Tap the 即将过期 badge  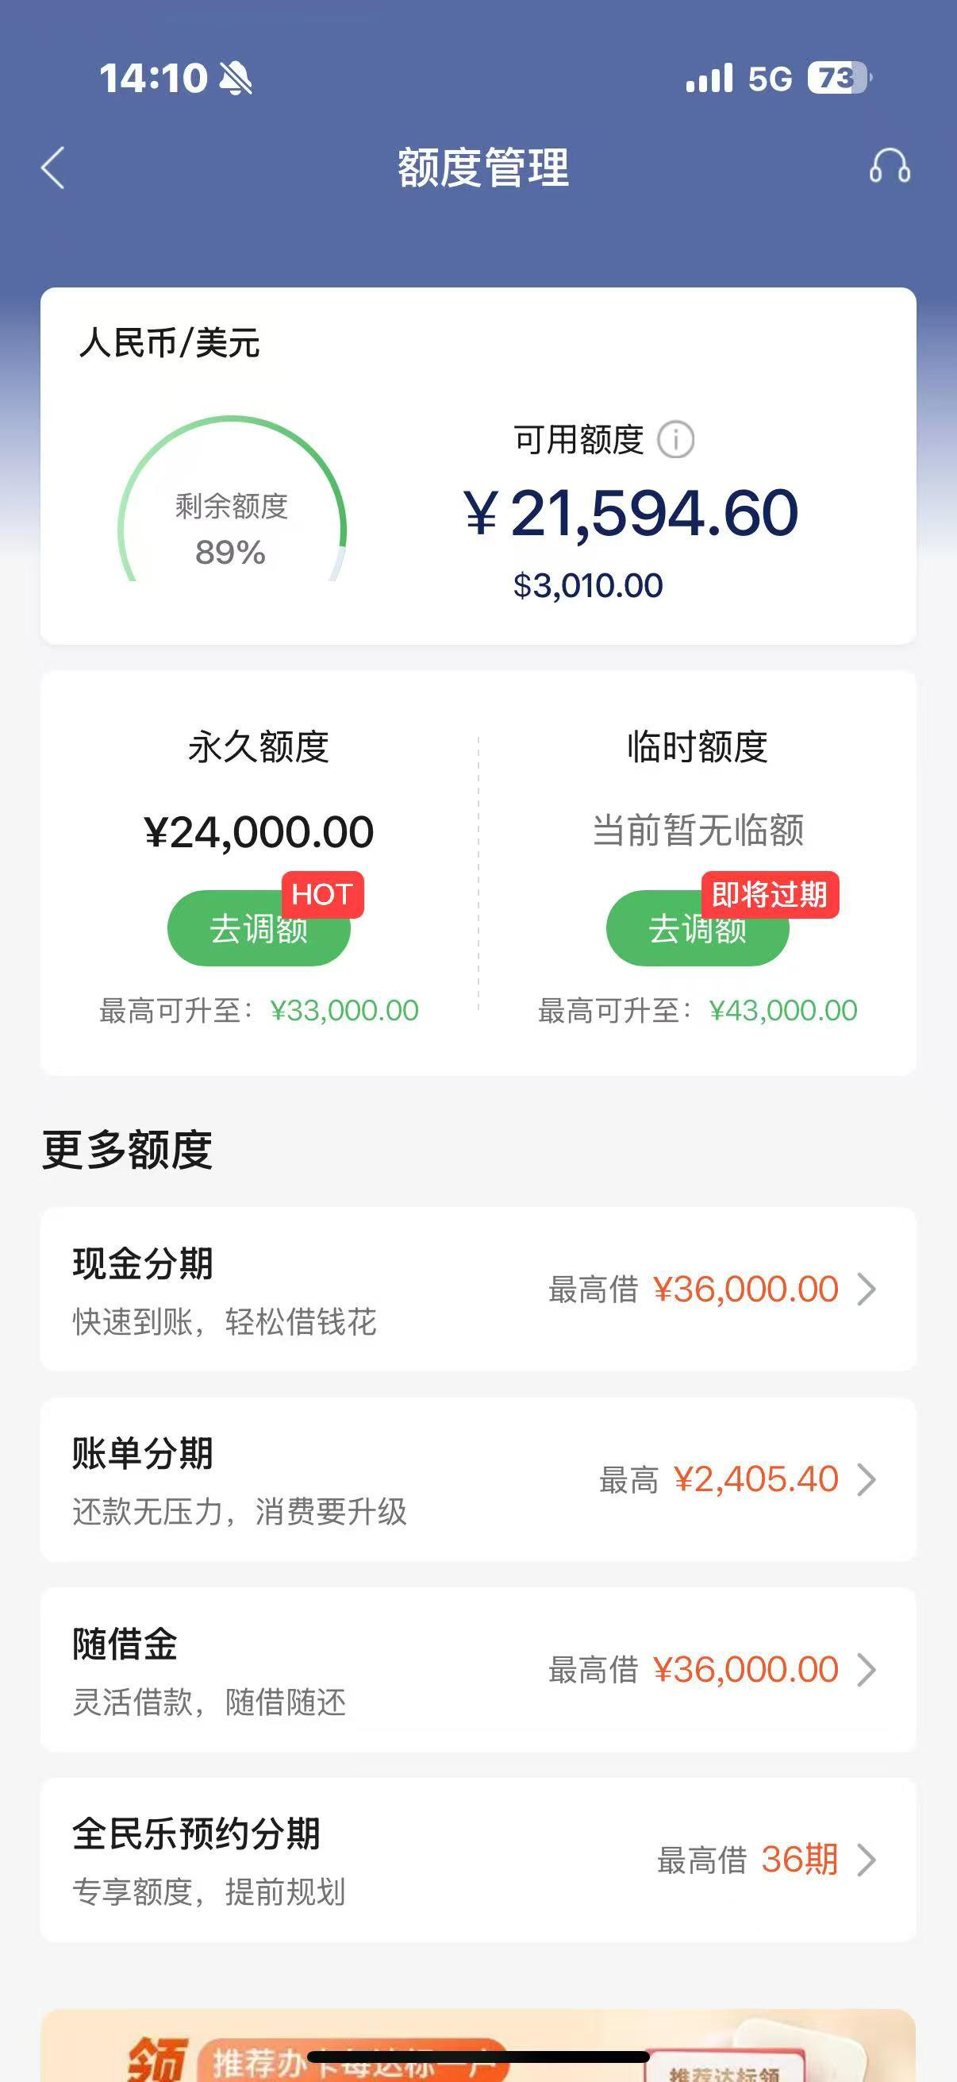click(x=770, y=895)
